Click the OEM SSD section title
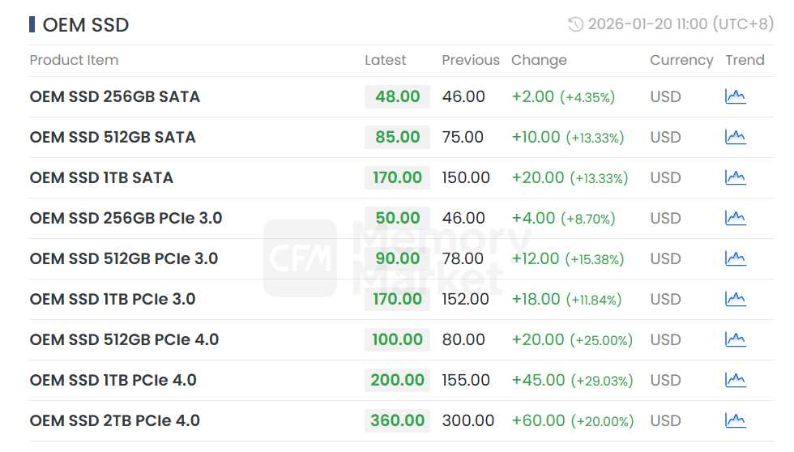 (x=85, y=25)
